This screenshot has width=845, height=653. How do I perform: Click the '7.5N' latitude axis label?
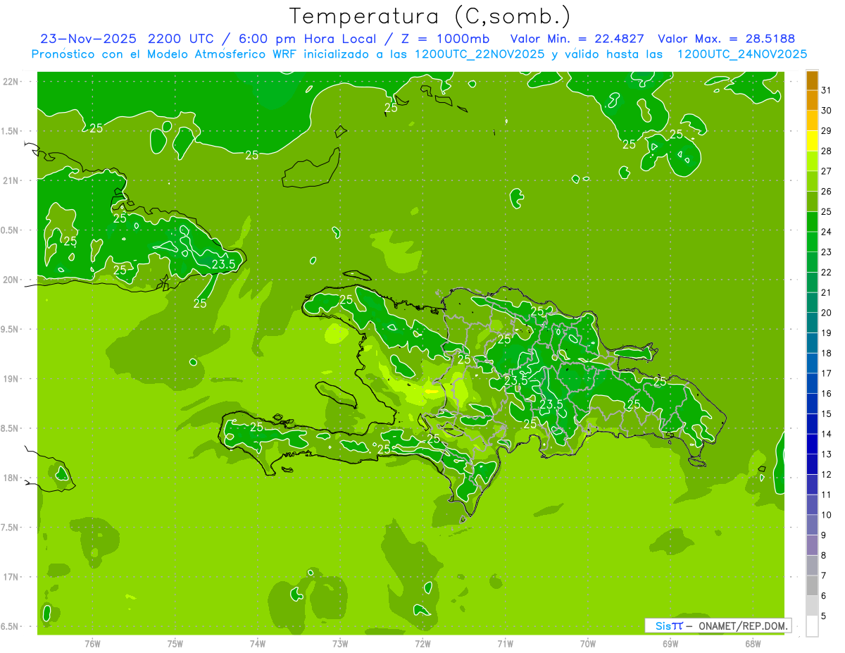coord(11,528)
